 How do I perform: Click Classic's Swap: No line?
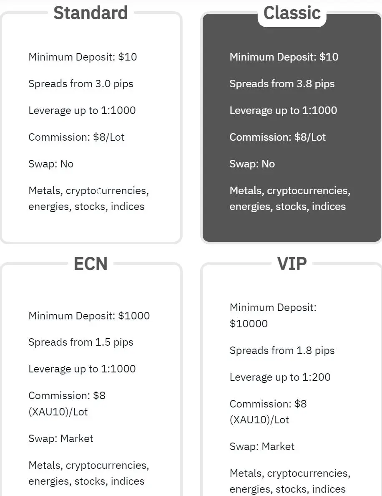[x=252, y=164]
